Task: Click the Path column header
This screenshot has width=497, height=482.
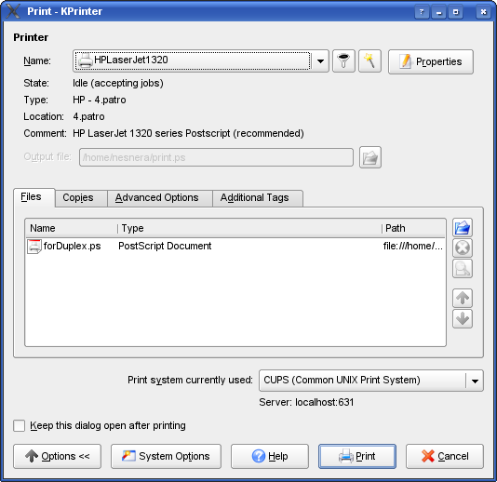Action: pos(413,228)
